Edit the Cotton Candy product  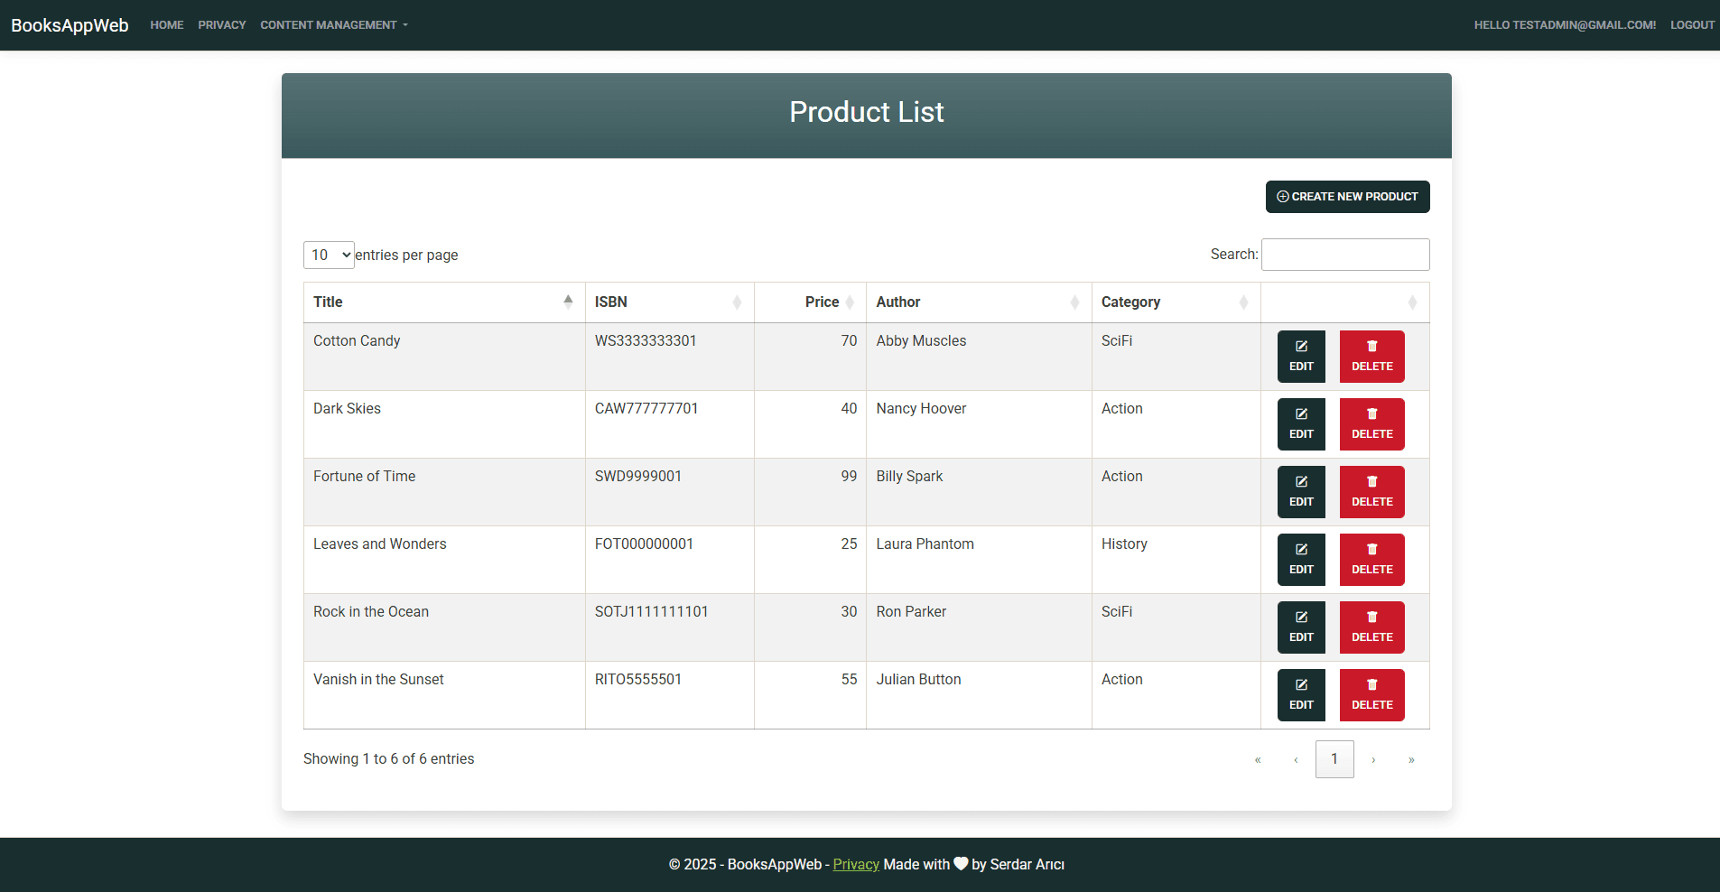(x=1301, y=357)
